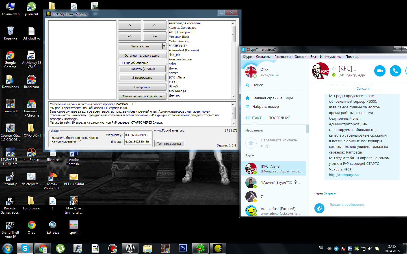407x254 pixels.
Task: Click the WebMoney wallet number field
Action: tap(137, 135)
